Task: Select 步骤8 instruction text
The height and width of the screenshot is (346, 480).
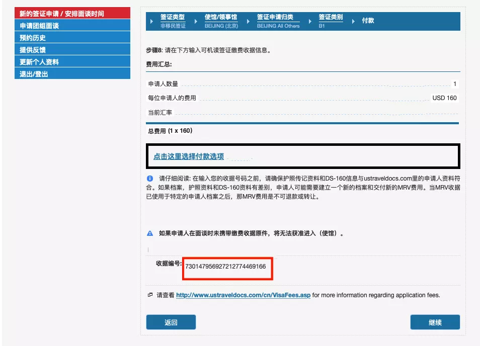Action: (x=209, y=50)
